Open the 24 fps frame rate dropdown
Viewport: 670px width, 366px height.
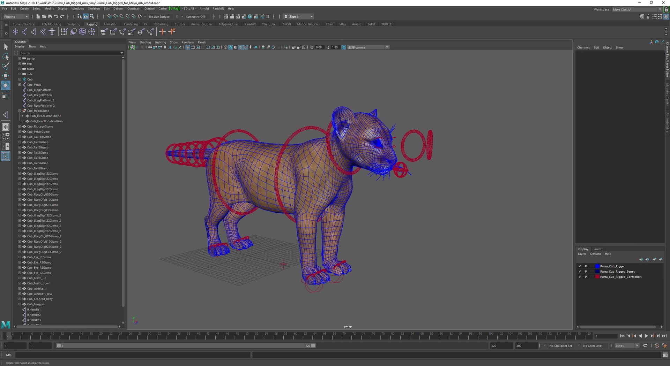pos(627,346)
